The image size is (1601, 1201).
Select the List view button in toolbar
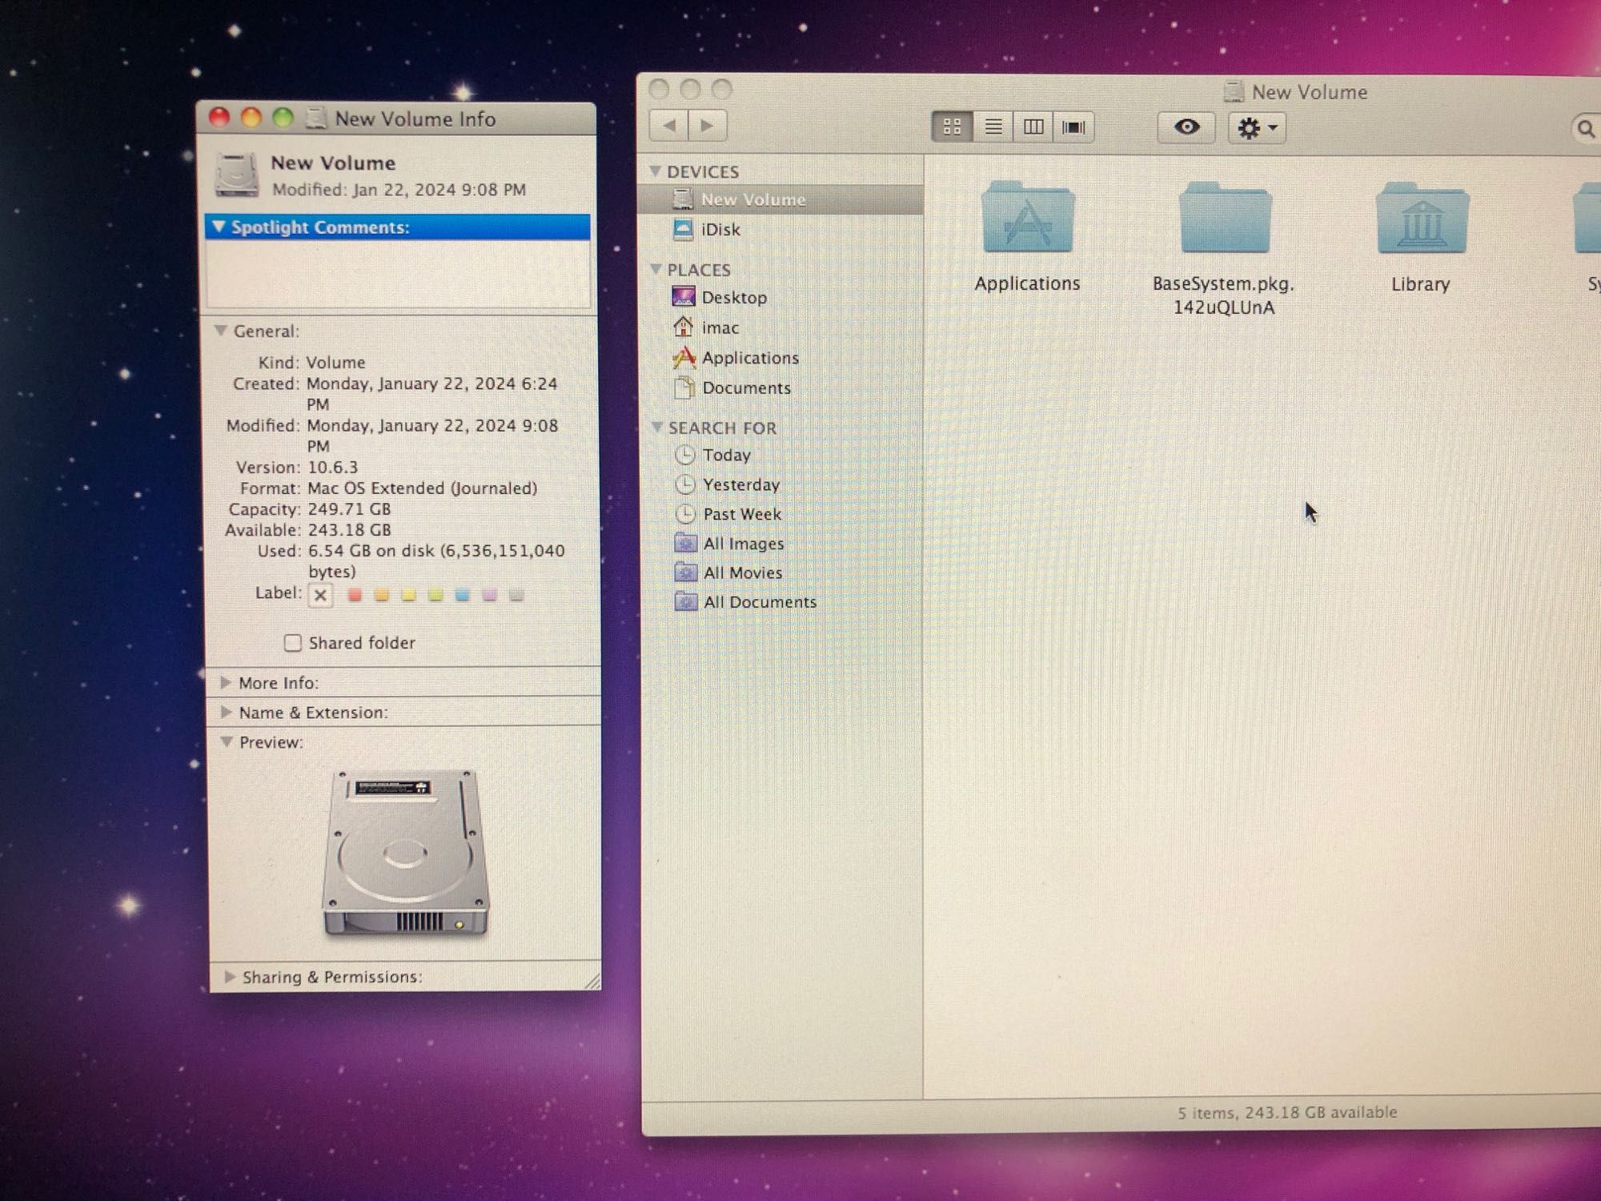click(993, 127)
